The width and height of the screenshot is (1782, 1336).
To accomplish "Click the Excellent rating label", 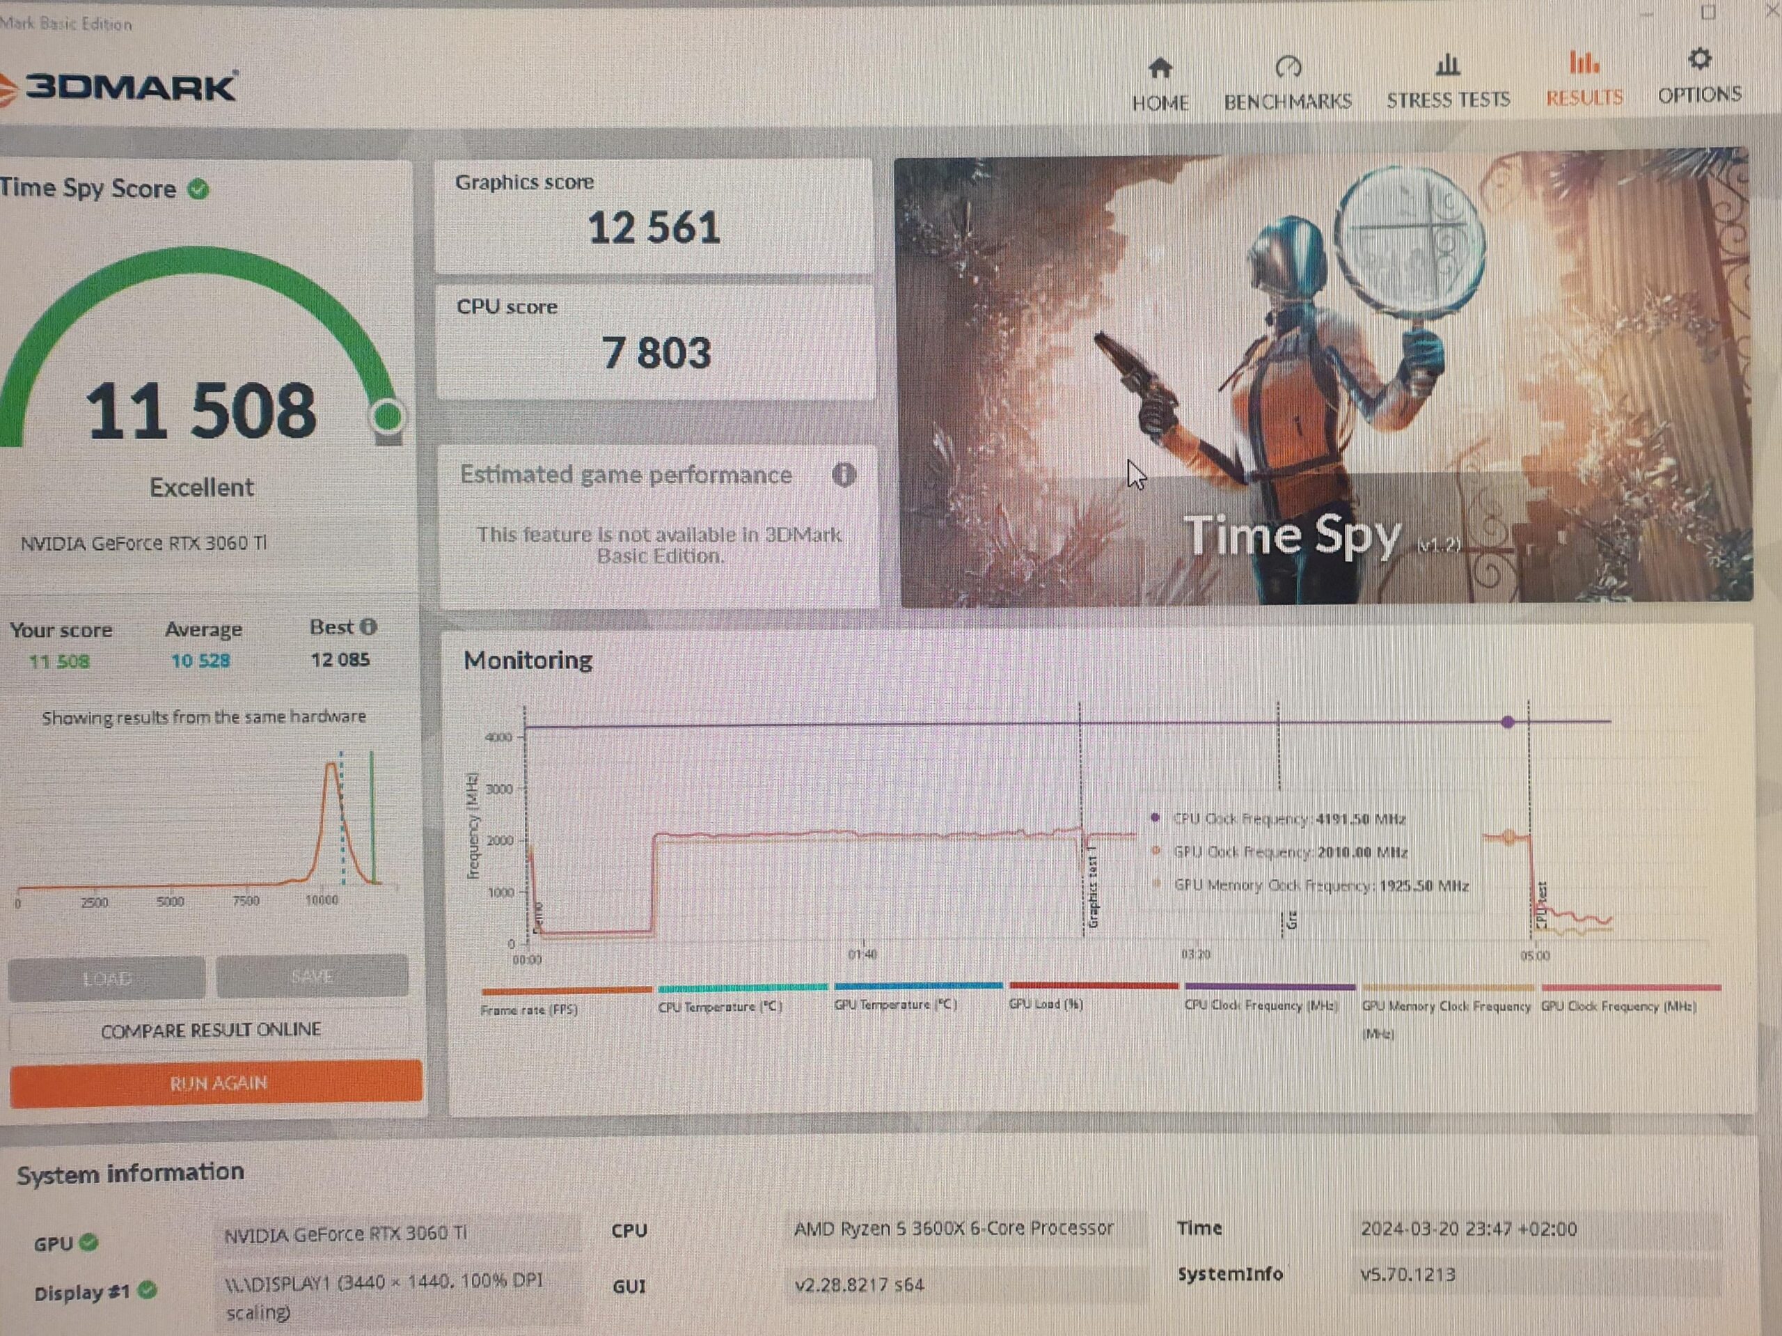I will pos(201,487).
